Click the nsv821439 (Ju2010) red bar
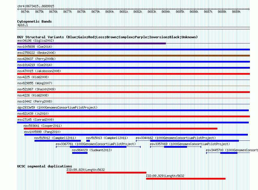The height and width of the screenshot is (190, 258). [133, 116]
